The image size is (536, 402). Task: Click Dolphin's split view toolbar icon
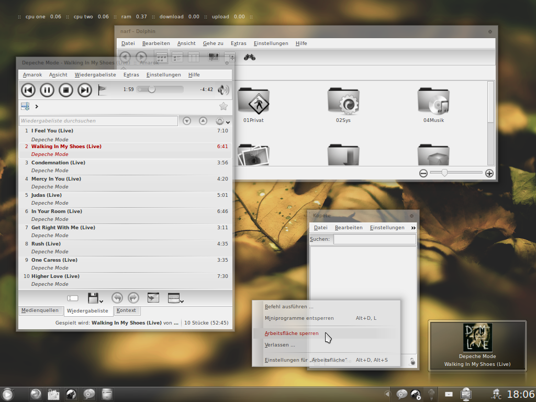pyautogui.click(x=230, y=57)
